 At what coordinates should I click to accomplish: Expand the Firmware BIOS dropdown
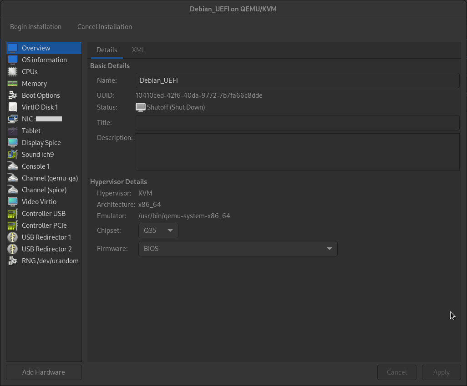[238, 249]
